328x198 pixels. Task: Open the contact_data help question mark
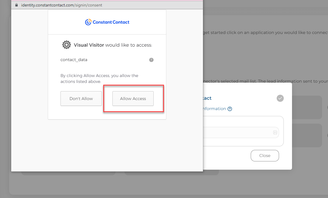tap(151, 60)
